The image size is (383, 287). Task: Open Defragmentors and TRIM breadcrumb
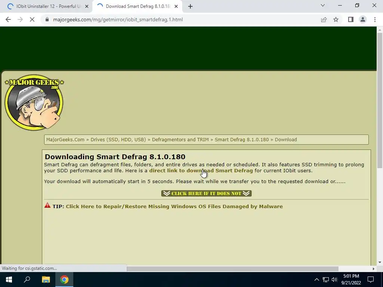(180, 140)
